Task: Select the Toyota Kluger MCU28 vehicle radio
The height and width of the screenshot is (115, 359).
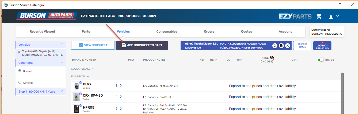Action: point(19,52)
